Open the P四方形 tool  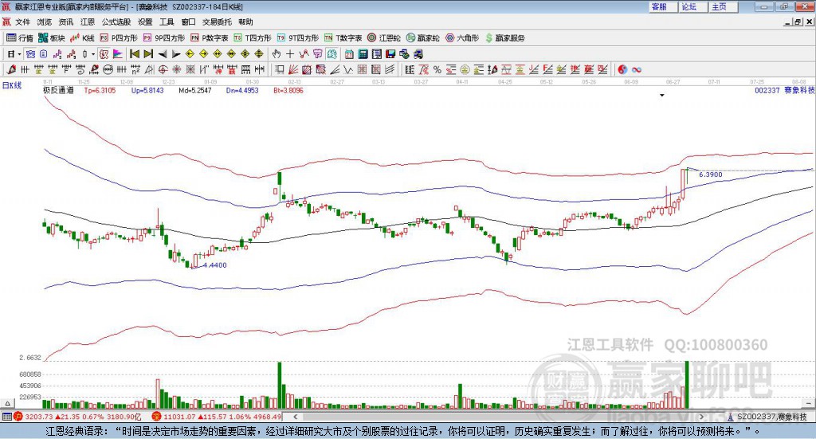pos(119,38)
